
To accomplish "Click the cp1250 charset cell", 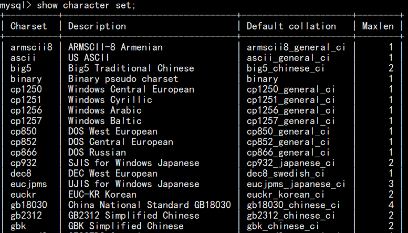I will 26,89.
